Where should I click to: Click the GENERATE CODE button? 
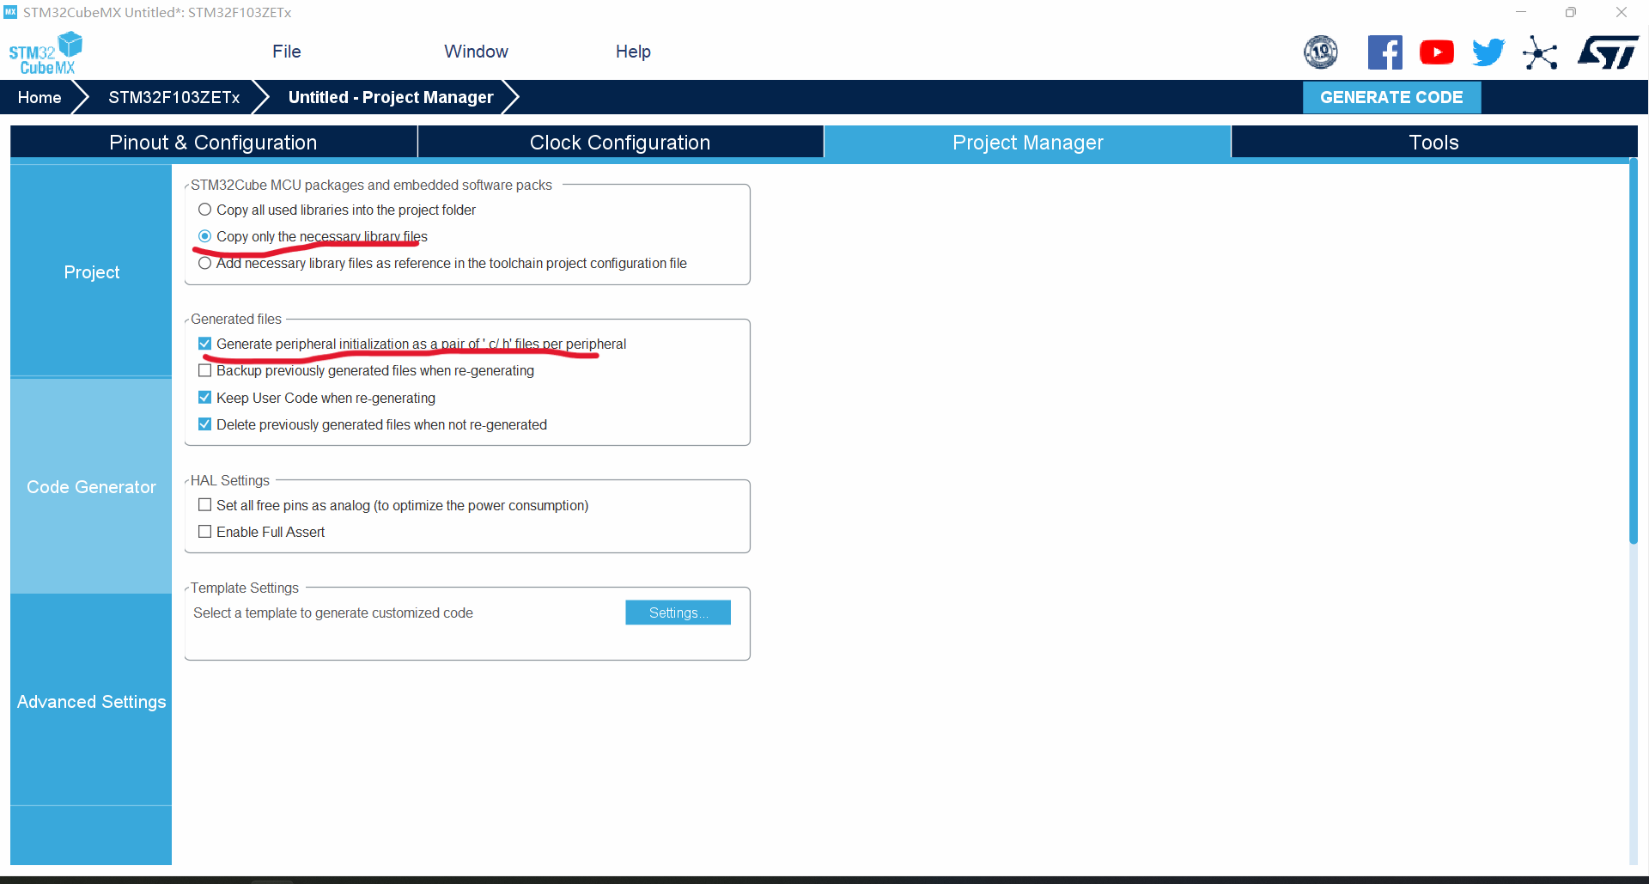[1391, 97]
